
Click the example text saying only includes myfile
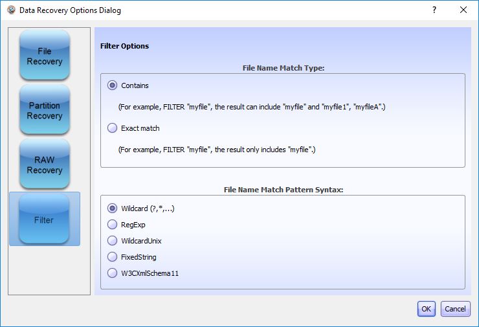click(217, 150)
